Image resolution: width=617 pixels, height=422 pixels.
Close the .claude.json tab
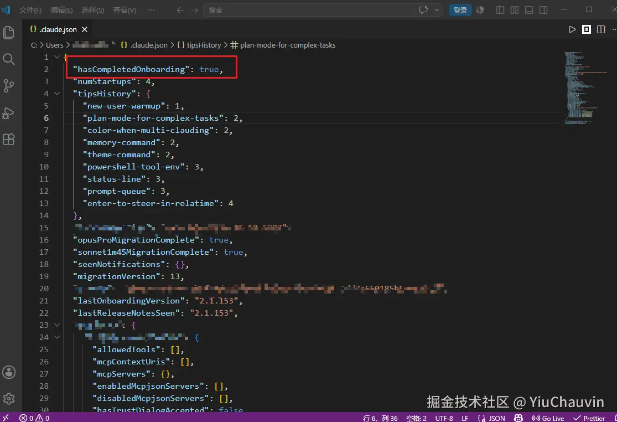(85, 29)
